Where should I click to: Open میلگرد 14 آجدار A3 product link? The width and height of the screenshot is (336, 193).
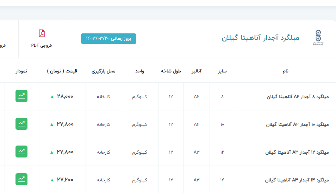[297, 180]
